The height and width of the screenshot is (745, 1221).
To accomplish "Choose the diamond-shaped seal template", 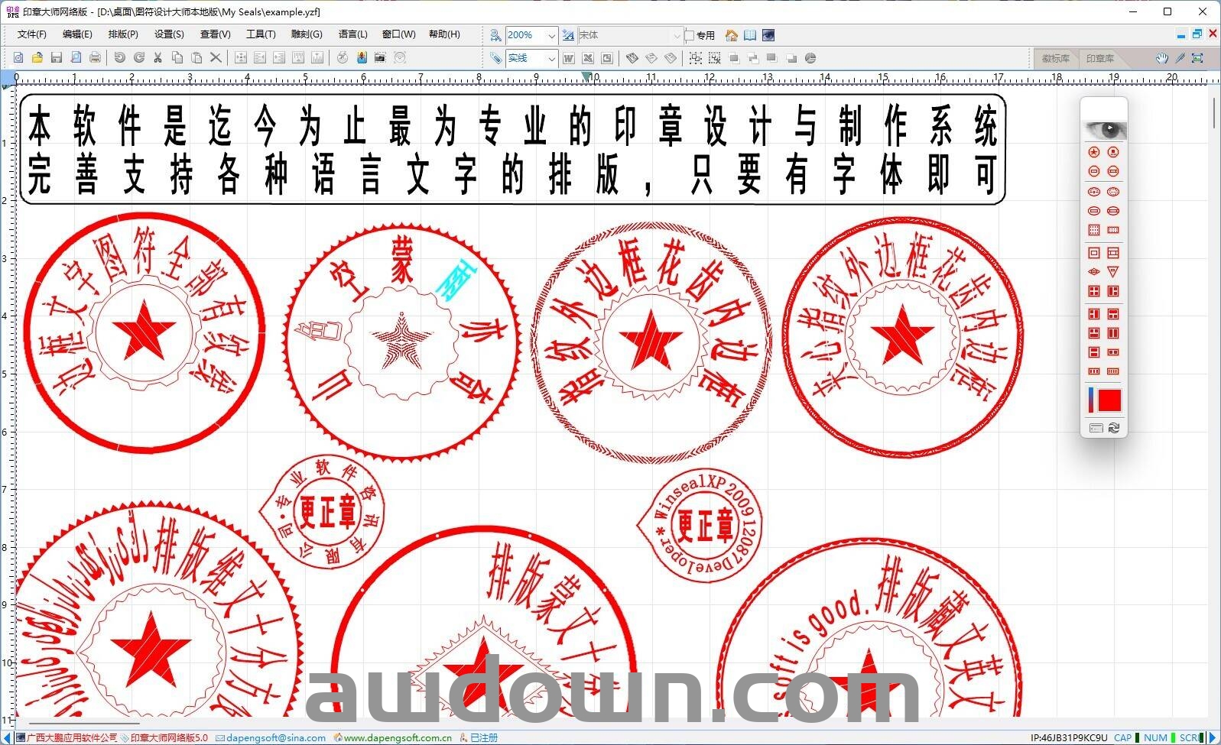I will coord(1094,272).
